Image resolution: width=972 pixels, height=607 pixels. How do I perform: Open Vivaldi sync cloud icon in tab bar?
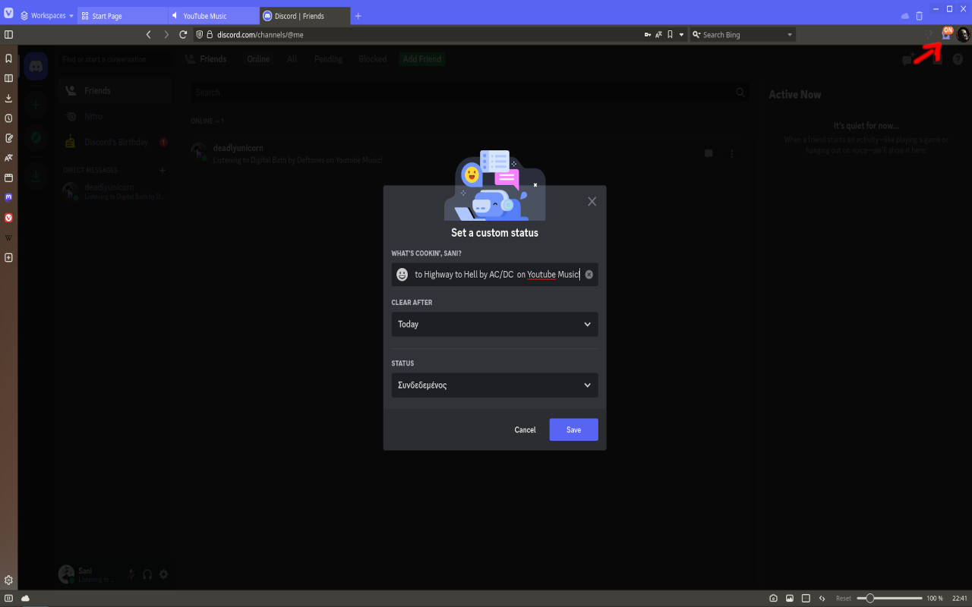point(904,15)
